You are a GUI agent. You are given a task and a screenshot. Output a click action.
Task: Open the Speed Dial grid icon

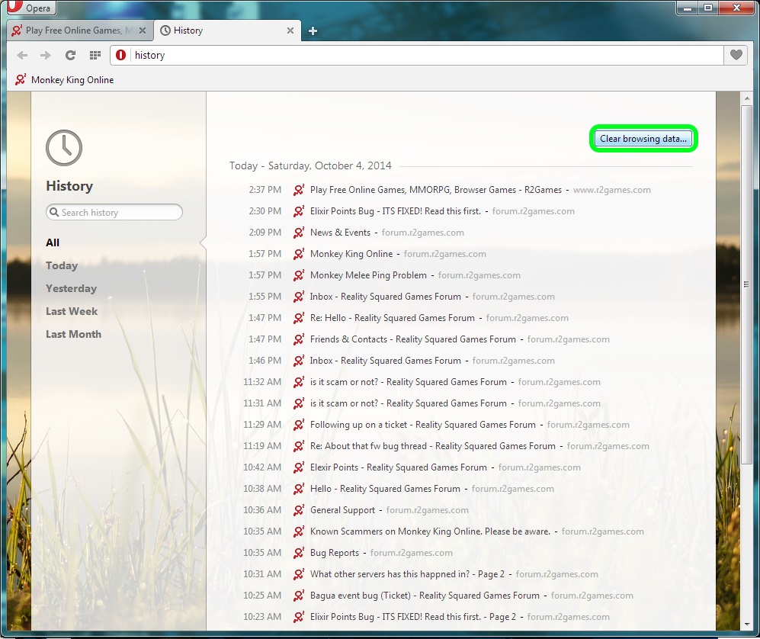tap(95, 55)
